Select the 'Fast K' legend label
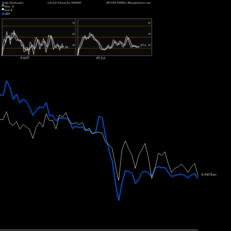This screenshot has width=231, height=231. coord(9,10)
